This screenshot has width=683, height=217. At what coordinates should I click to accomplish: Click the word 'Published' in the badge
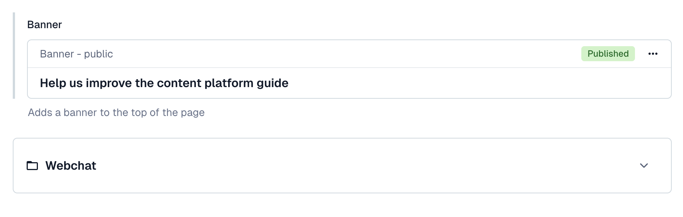608,54
